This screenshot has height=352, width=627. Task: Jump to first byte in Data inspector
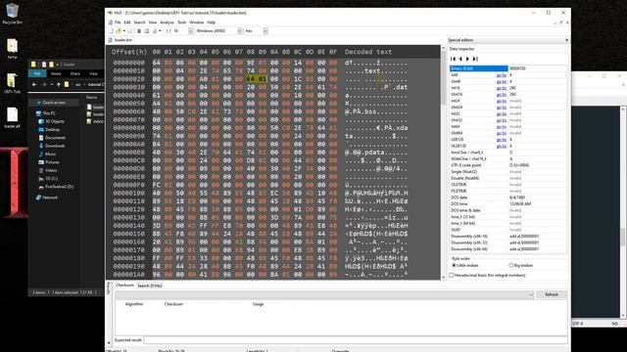pyautogui.click(x=453, y=59)
